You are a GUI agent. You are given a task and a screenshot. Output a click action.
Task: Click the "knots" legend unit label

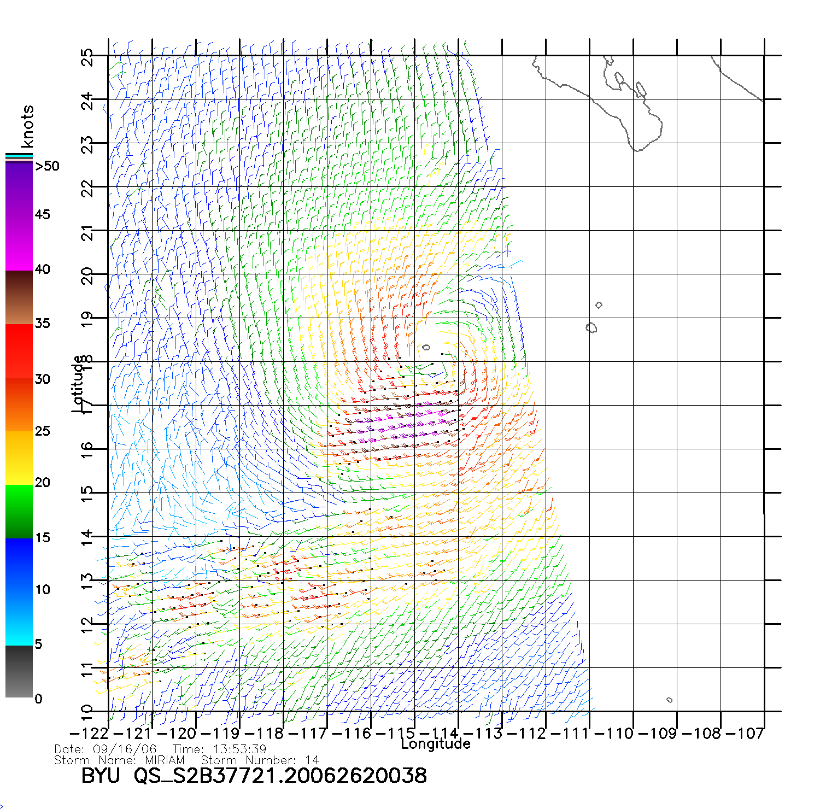(27, 127)
